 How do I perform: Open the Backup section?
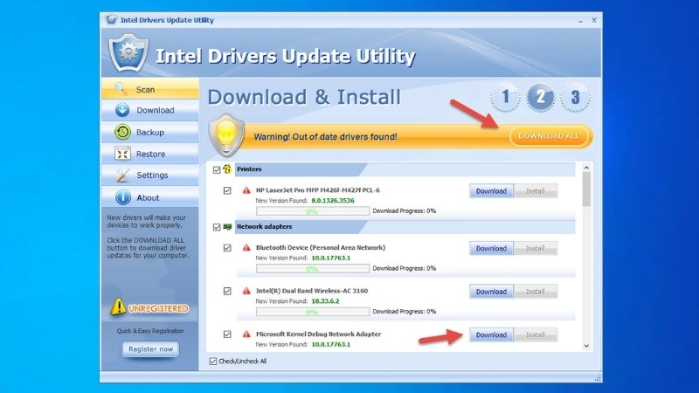click(150, 132)
